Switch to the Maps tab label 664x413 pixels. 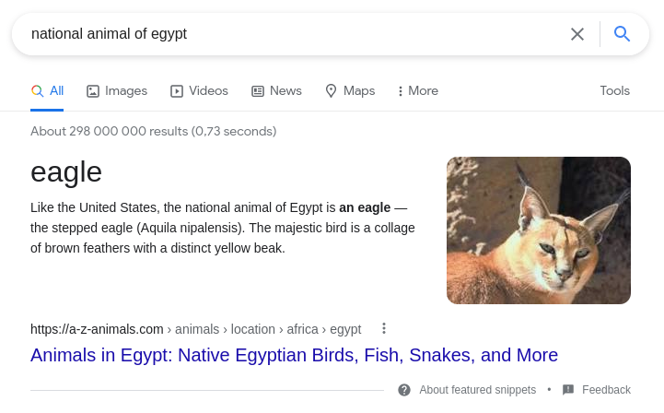click(x=359, y=90)
